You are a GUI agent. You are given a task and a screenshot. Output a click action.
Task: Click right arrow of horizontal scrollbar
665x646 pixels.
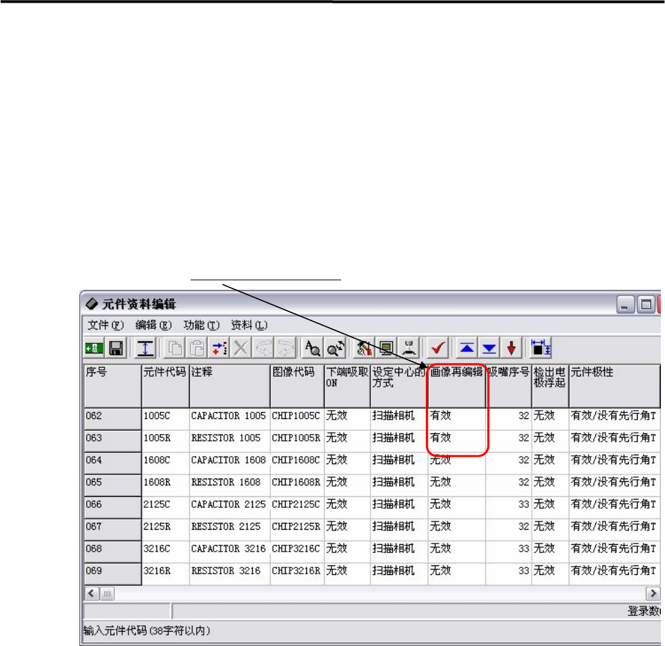point(653,593)
